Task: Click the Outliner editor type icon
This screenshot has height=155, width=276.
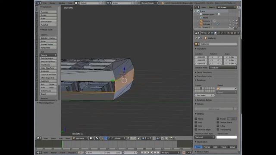Action: click(197, 7)
